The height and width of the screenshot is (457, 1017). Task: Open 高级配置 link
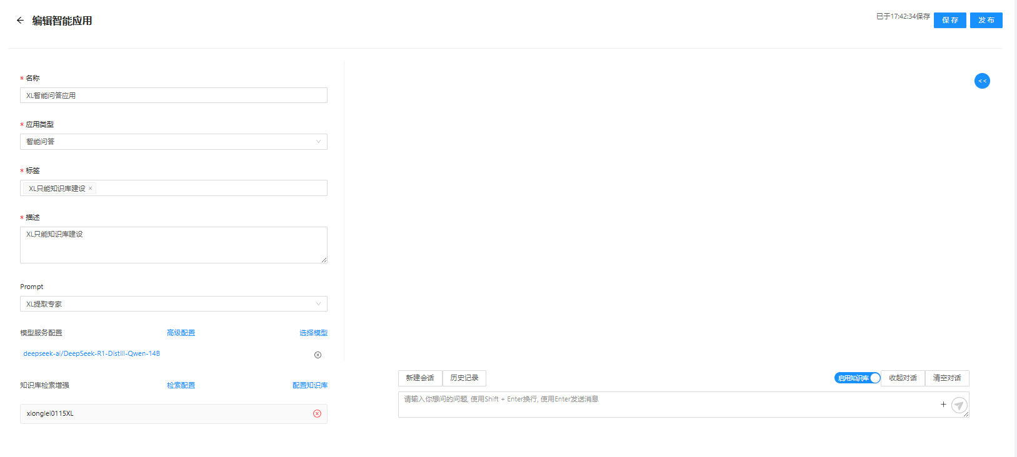coord(181,333)
